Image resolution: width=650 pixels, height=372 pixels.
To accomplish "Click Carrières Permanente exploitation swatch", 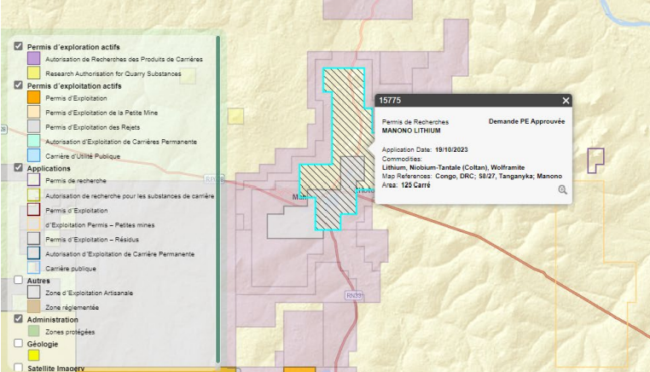I will pyautogui.click(x=33, y=141).
